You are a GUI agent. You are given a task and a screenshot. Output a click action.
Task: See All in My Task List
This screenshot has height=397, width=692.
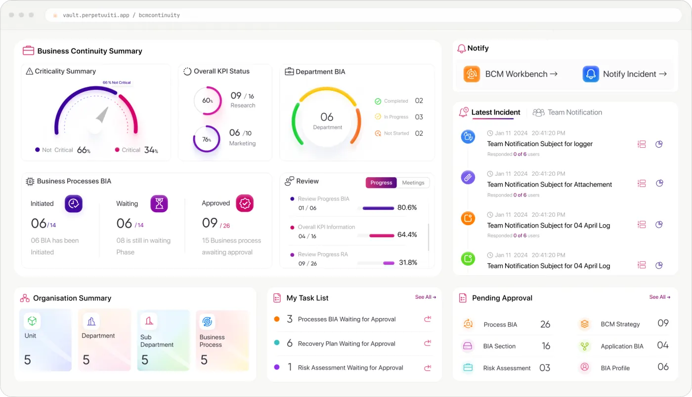coord(426,297)
